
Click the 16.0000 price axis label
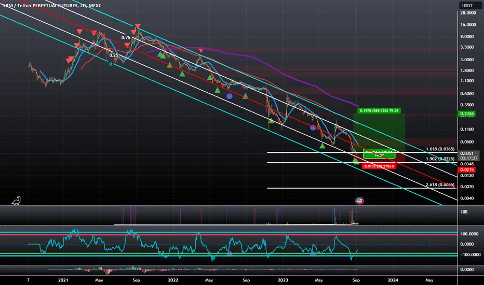(x=468, y=25)
